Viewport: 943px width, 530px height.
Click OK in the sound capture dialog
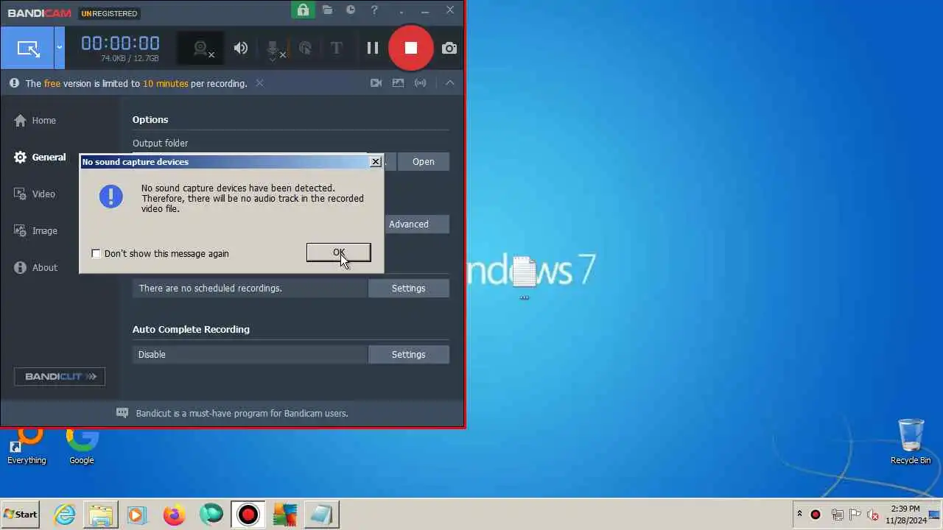339,252
